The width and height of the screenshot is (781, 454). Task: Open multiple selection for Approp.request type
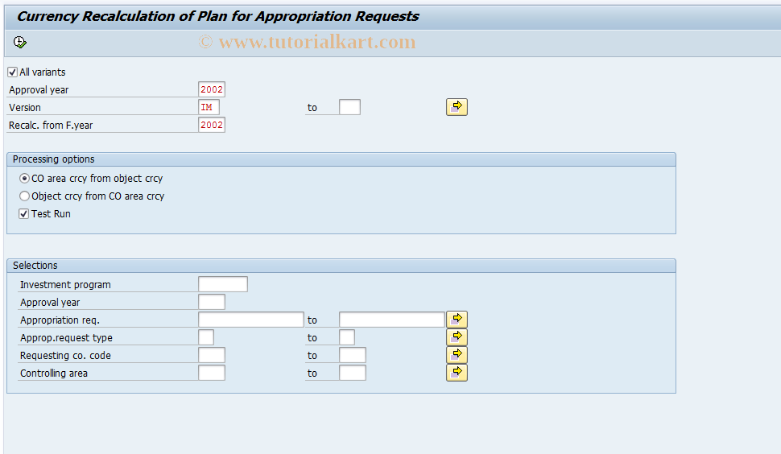click(x=457, y=337)
